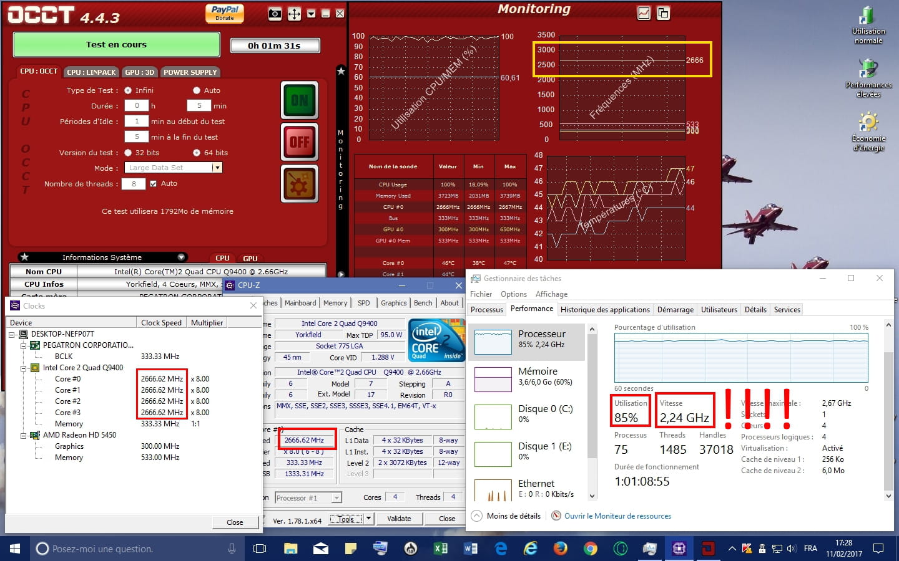The height and width of the screenshot is (561, 899).
Task: Open the OCCT title bar dropdown arrow
Action: click(311, 14)
